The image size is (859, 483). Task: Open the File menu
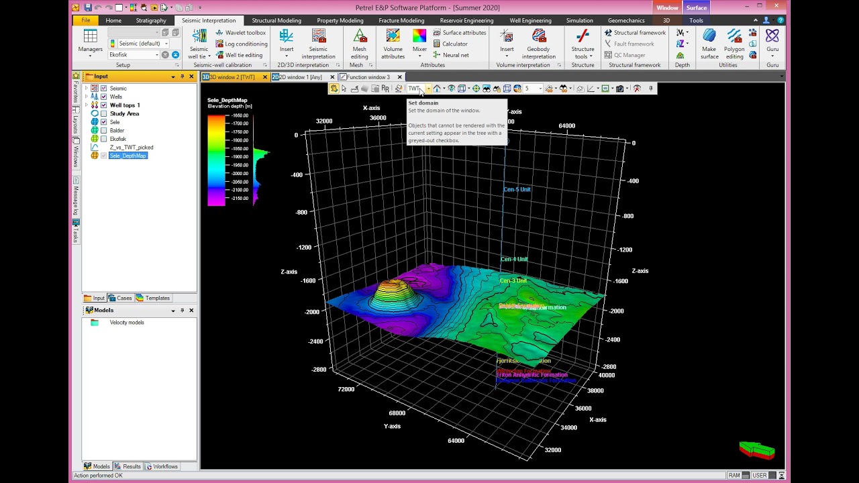[86, 20]
